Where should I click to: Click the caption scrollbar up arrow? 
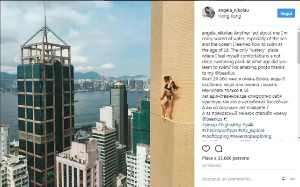pyautogui.click(x=299, y=29)
